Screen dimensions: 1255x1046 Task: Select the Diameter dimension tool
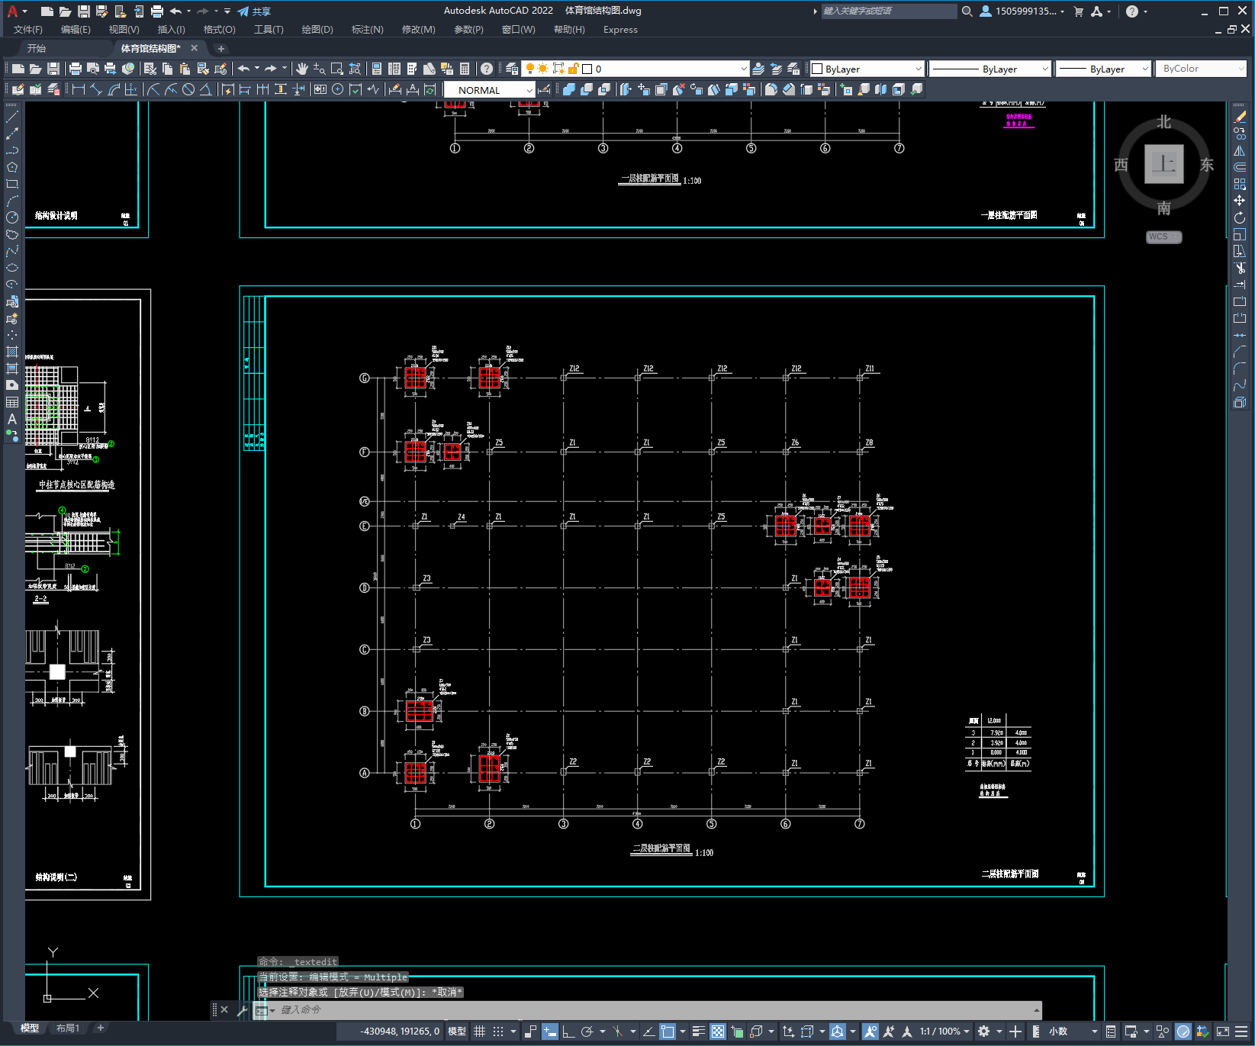[188, 89]
